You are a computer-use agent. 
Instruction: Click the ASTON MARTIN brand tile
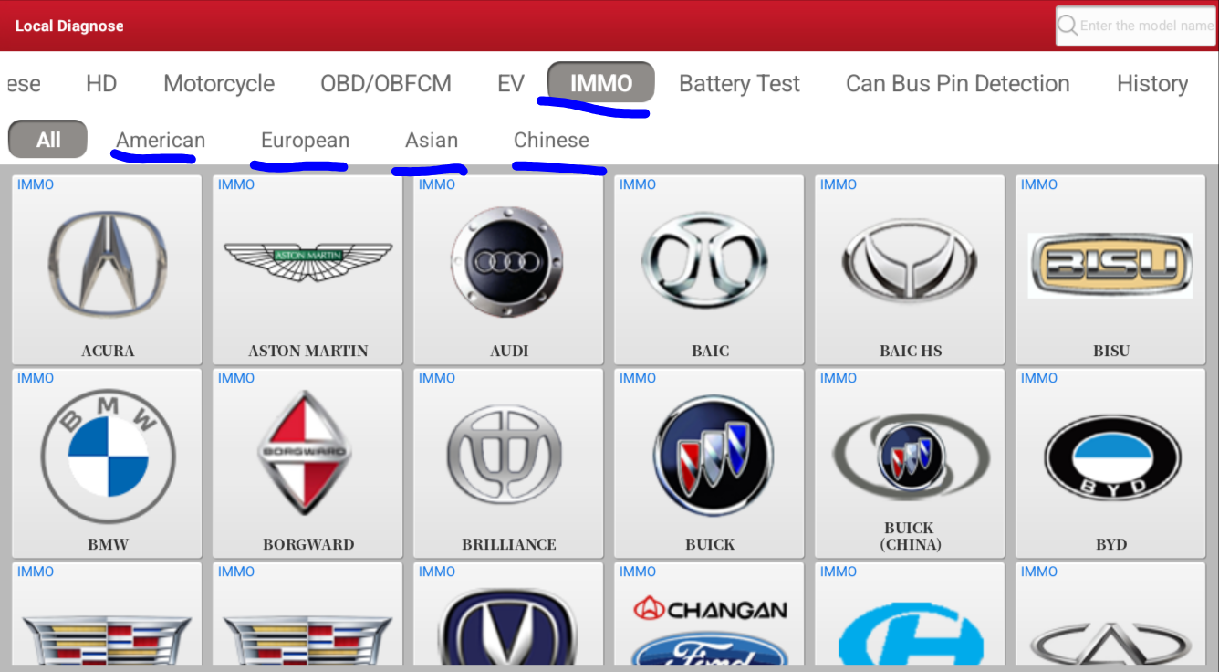pyautogui.click(x=307, y=269)
